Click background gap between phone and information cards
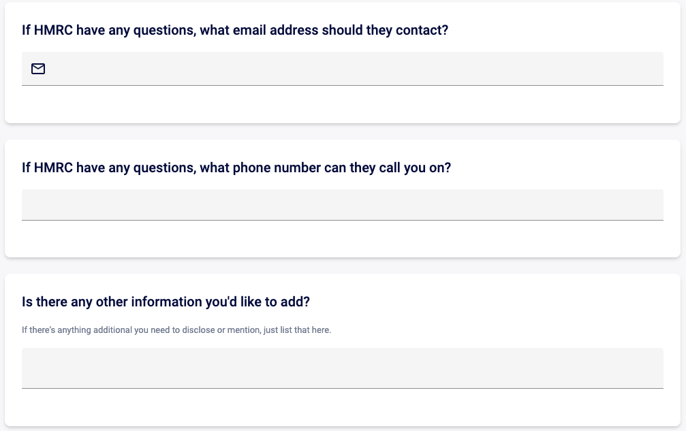The width and height of the screenshot is (686, 431). click(343, 266)
